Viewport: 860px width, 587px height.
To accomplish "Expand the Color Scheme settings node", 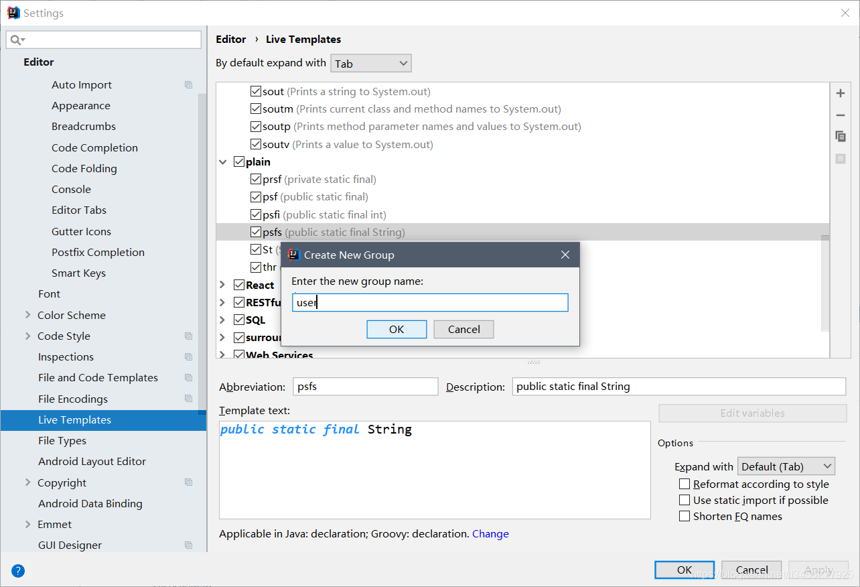I will (x=27, y=315).
